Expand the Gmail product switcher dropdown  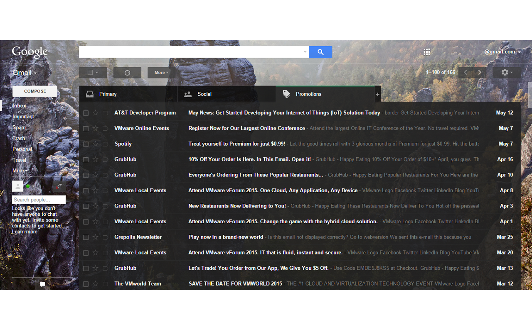[x=25, y=73]
